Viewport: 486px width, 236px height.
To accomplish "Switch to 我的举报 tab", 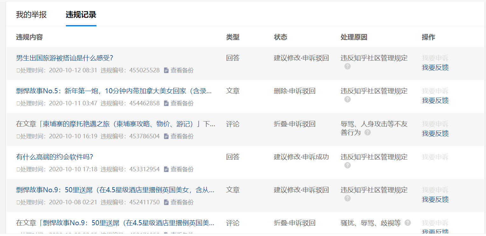I will pyautogui.click(x=32, y=15).
